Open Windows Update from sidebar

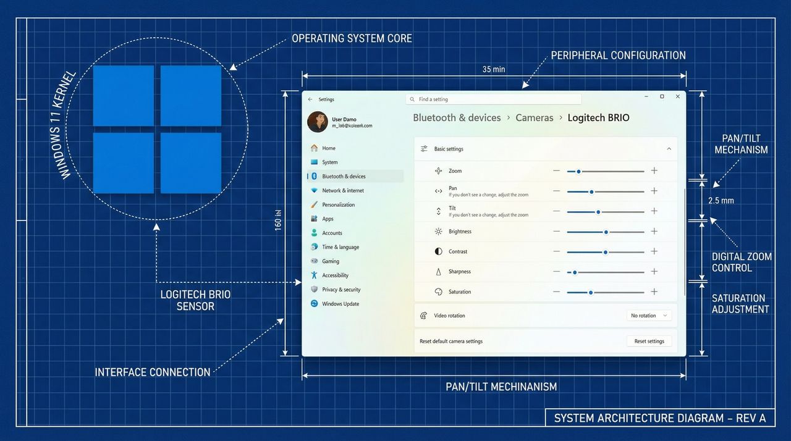tap(355, 304)
